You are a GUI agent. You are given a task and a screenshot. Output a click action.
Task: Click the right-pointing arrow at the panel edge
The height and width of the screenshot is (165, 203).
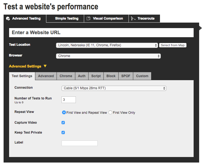coord(201,28)
